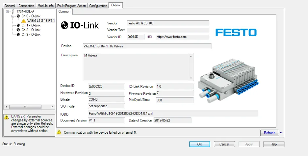This screenshot has width=308, height=156.
Task: Click the IODD file name field
Action: tap(173, 114)
